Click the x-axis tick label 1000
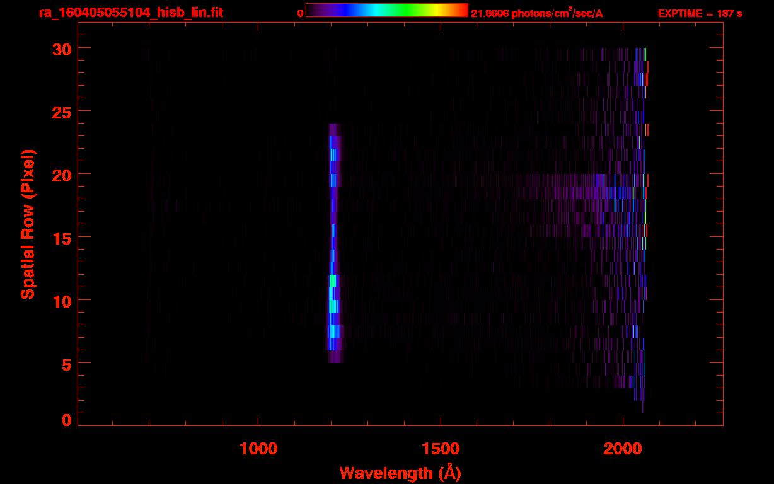This screenshot has width=774, height=484. (x=258, y=448)
